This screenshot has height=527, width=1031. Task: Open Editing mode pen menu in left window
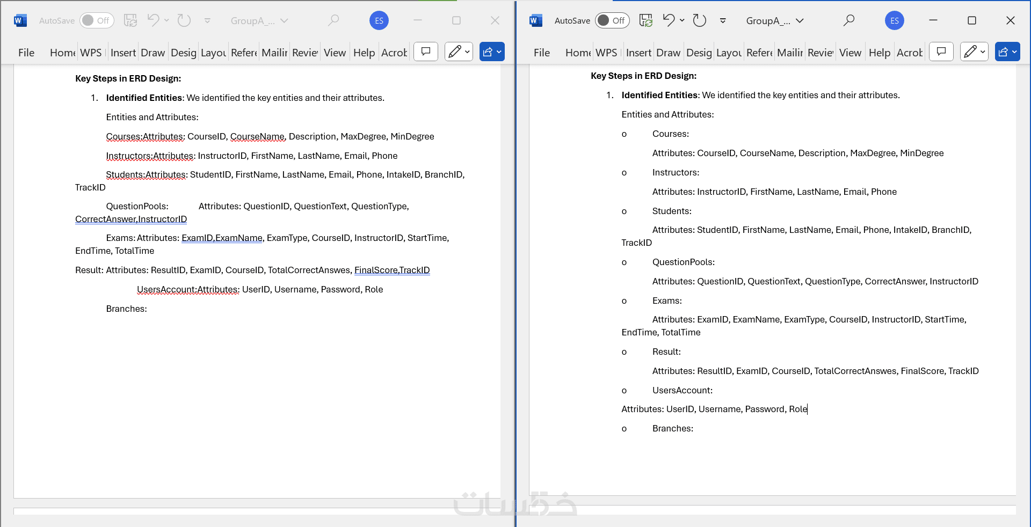459,52
